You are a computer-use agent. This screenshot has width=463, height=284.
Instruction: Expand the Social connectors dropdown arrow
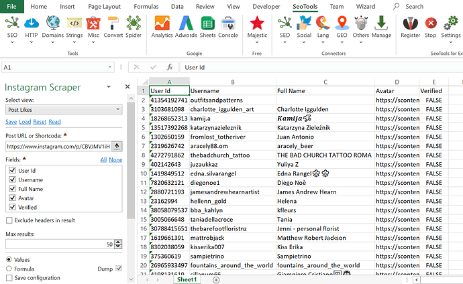[x=304, y=42]
